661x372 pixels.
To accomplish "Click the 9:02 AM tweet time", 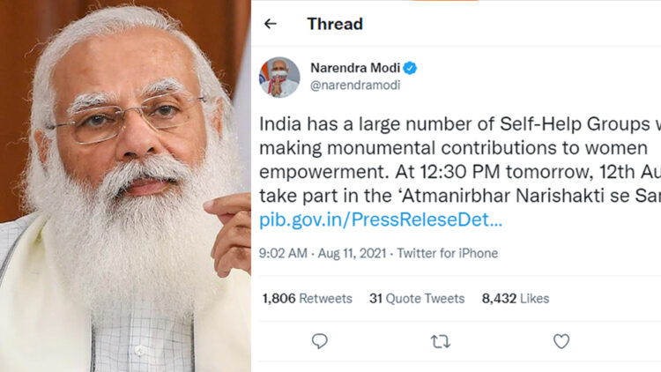I will pos(282,253).
